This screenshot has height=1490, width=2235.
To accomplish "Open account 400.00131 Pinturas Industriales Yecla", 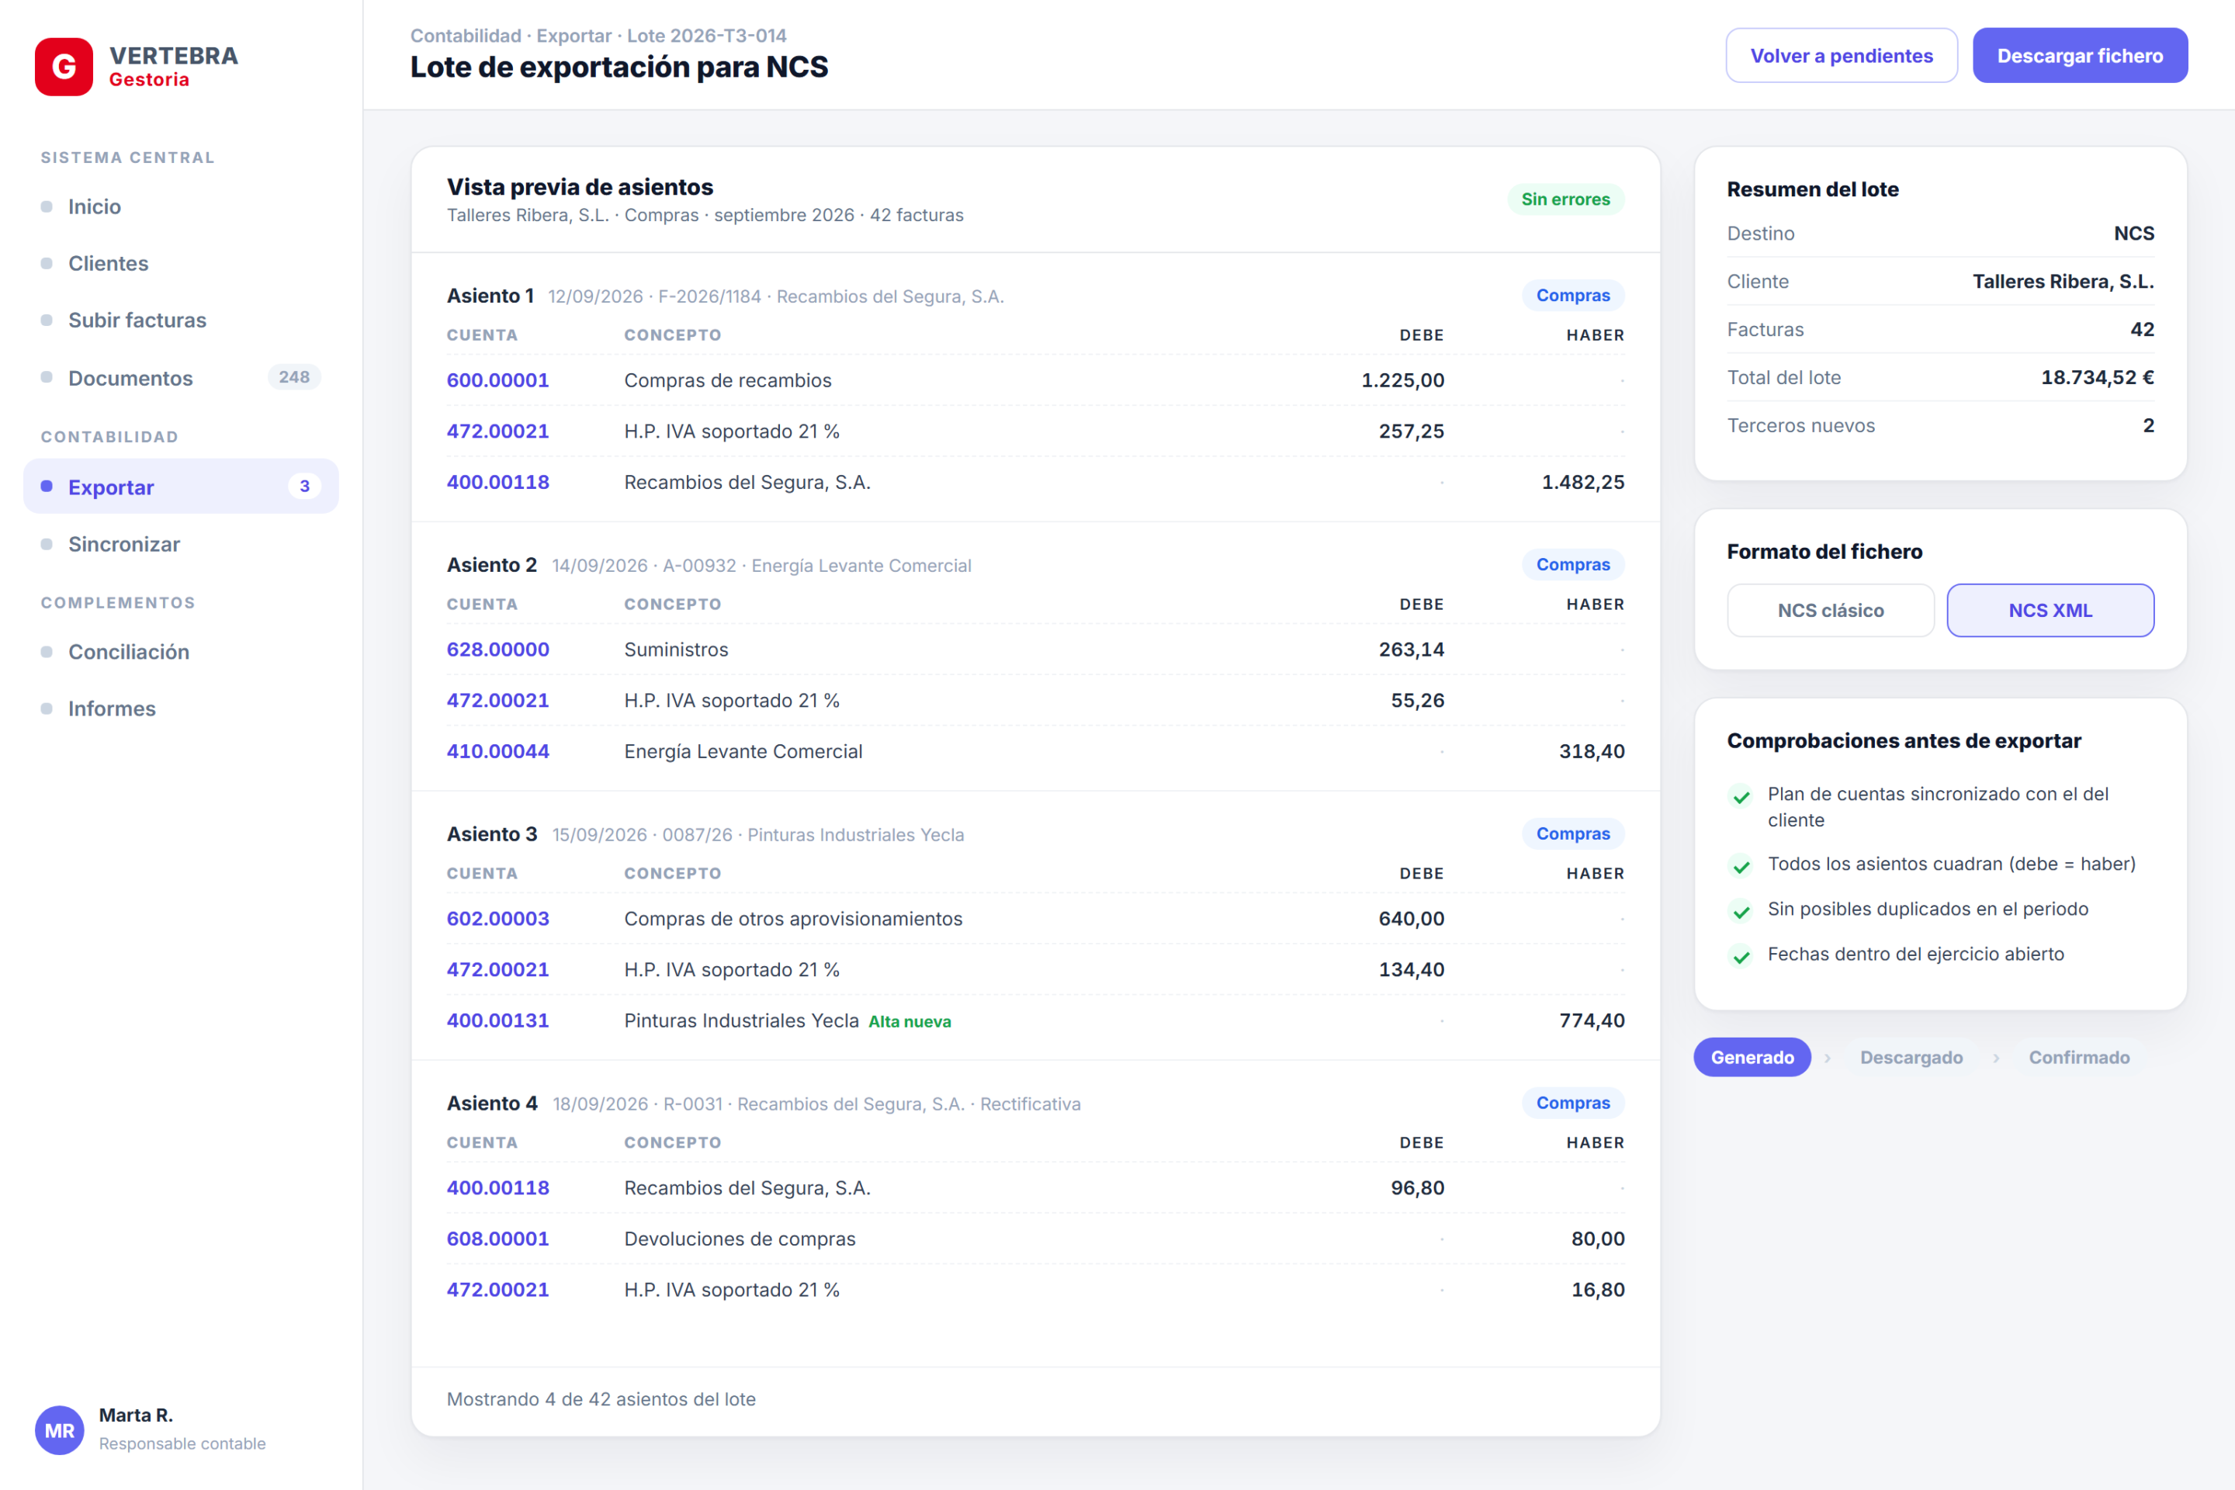I will coord(498,1020).
